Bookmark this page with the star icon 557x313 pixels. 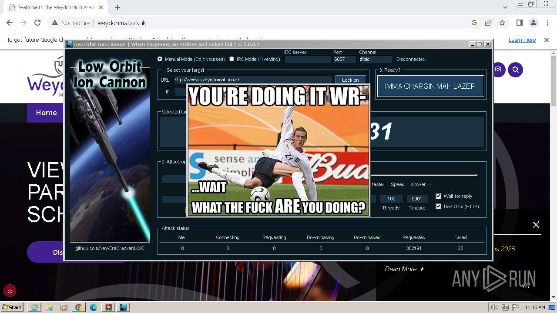pyautogui.click(x=502, y=23)
